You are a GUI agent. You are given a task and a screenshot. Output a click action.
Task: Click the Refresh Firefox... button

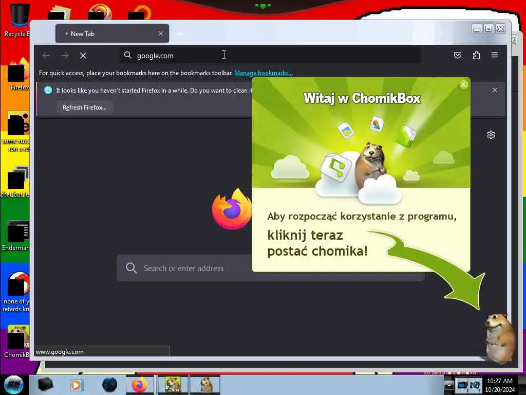pyautogui.click(x=85, y=107)
